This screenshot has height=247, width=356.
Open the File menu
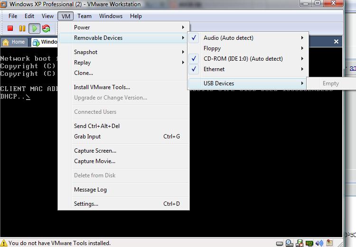(x=13, y=16)
